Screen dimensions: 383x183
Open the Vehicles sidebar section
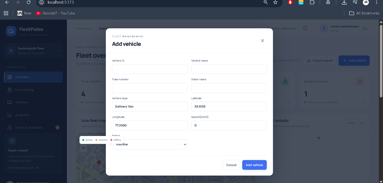[x=33, y=102]
